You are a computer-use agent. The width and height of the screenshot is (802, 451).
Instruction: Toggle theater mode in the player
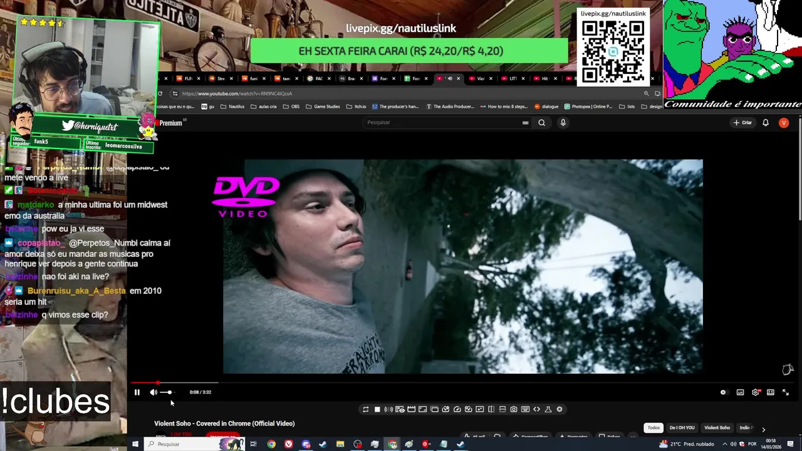click(x=771, y=392)
